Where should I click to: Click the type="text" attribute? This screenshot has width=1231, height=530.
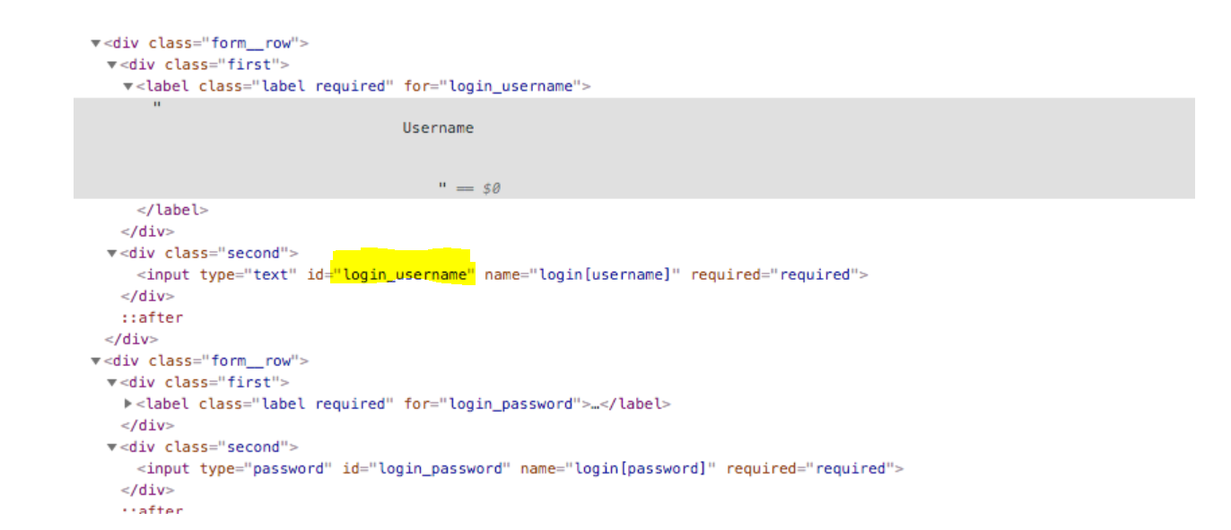248,274
